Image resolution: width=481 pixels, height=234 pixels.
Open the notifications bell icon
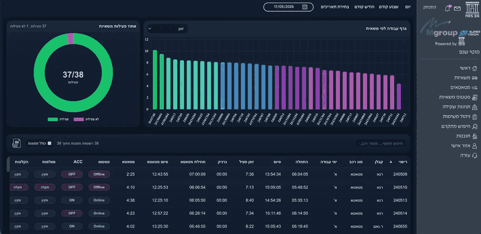pos(448,8)
